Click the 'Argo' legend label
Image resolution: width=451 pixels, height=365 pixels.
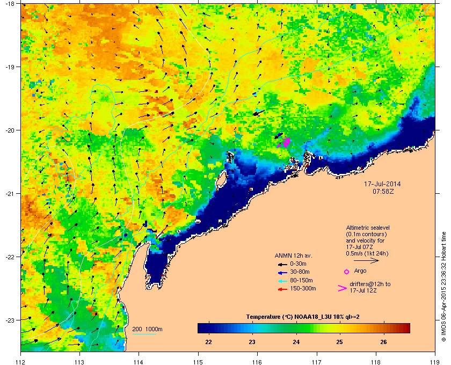[360, 271]
